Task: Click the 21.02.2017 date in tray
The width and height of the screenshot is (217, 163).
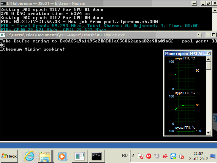Action: [198, 159]
